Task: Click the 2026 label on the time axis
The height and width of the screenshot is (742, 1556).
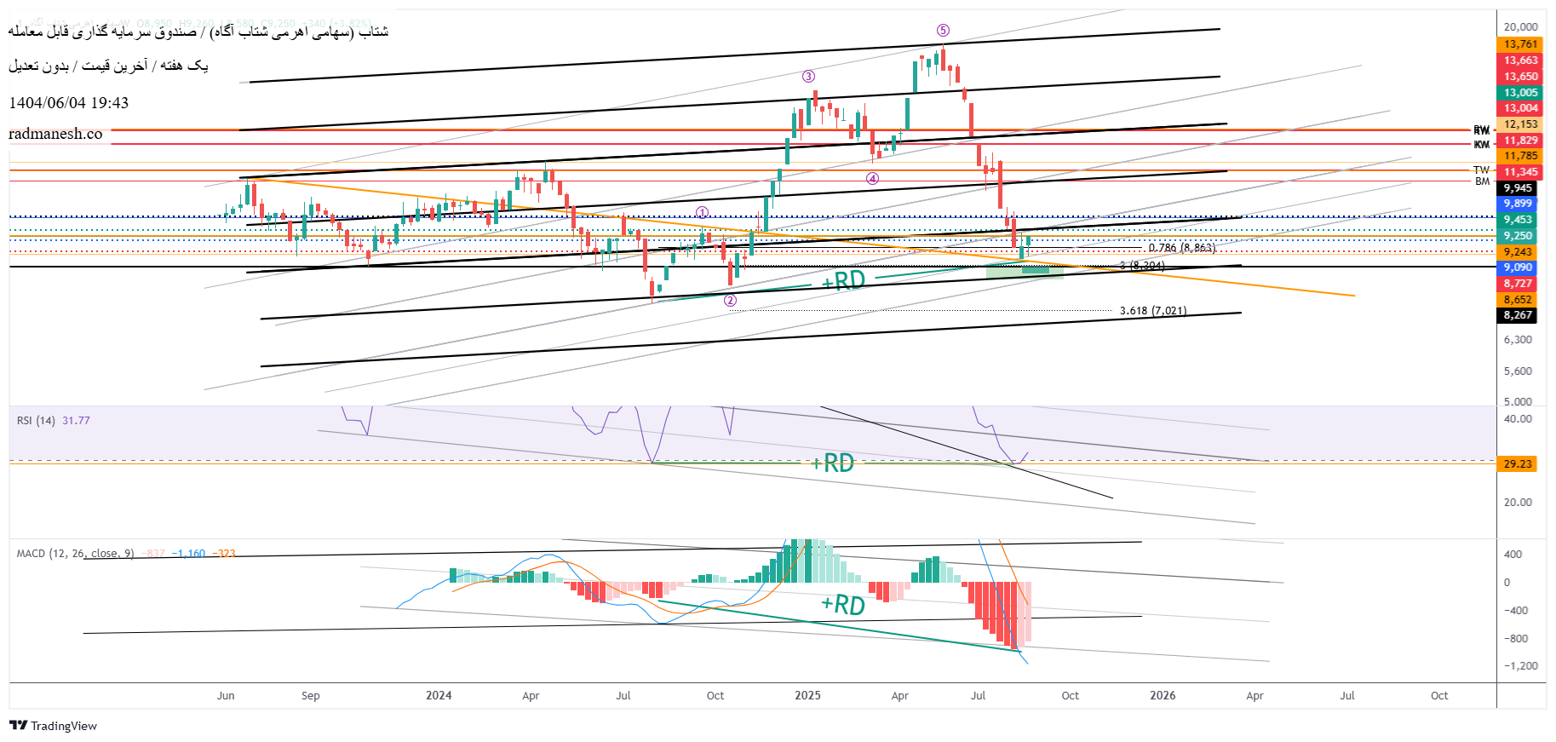Action: pos(1163,696)
